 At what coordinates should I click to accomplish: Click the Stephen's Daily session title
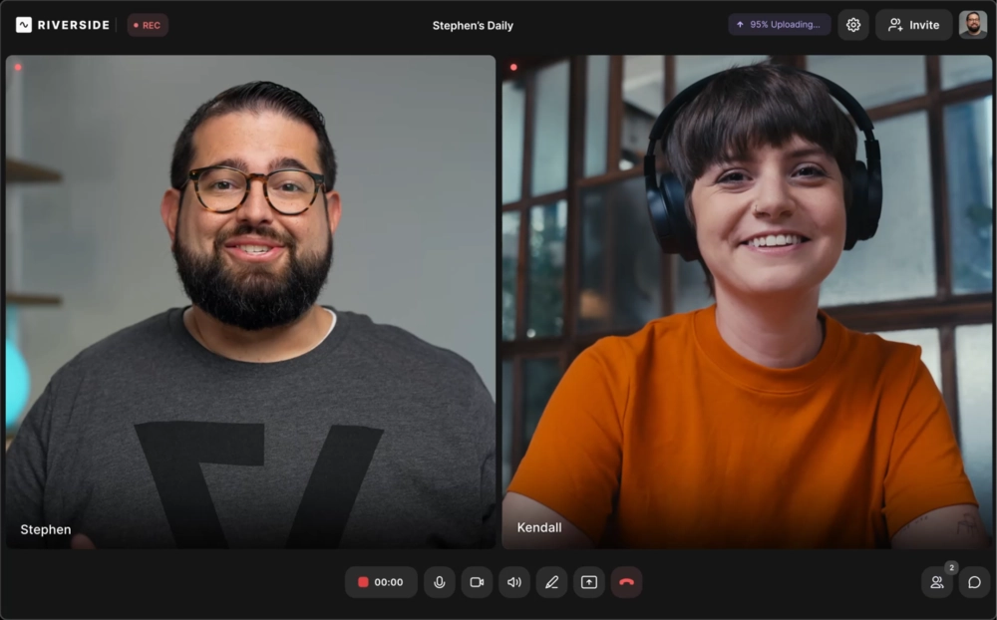click(x=473, y=24)
